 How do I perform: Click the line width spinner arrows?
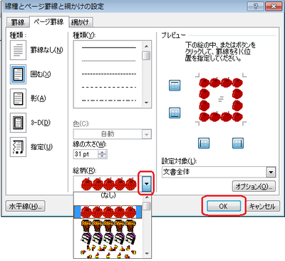coord(102,154)
